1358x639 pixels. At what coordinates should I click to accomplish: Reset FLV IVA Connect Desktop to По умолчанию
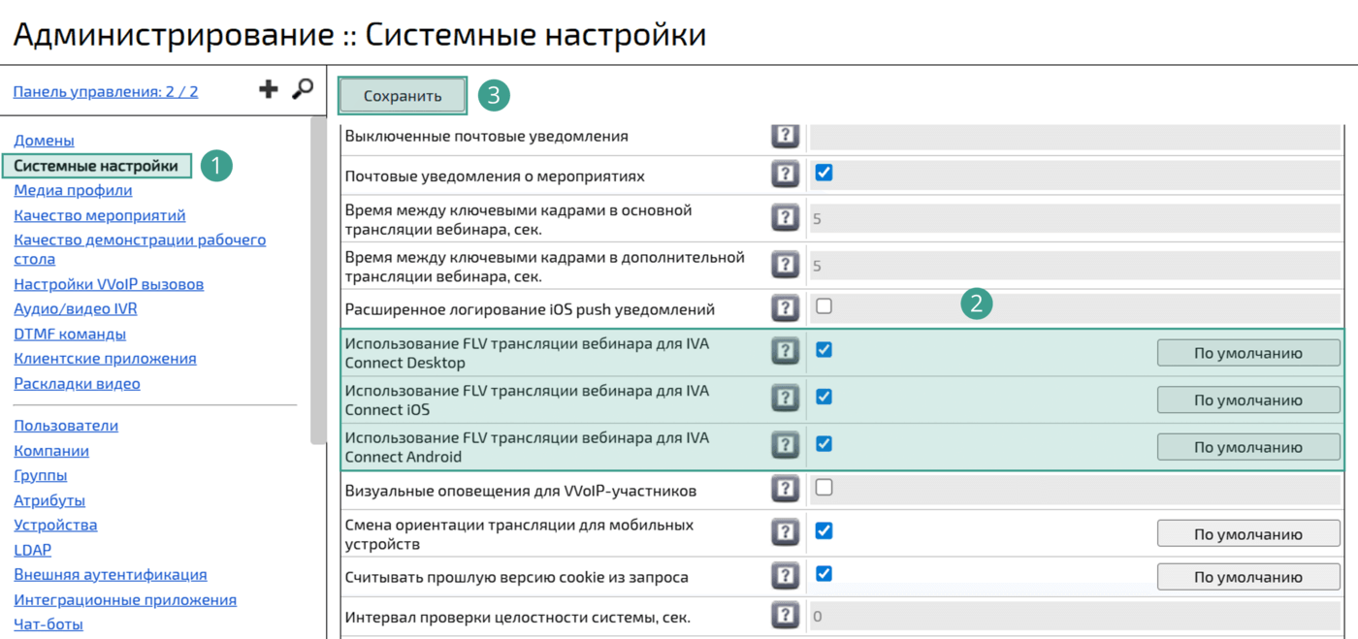[1247, 353]
